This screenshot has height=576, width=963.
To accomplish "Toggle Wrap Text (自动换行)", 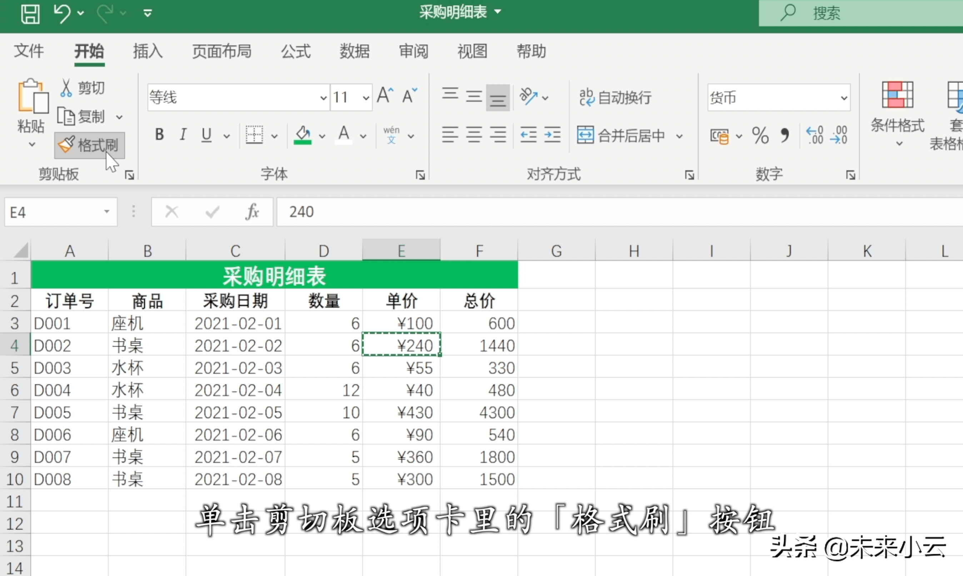I will (x=615, y=97).
